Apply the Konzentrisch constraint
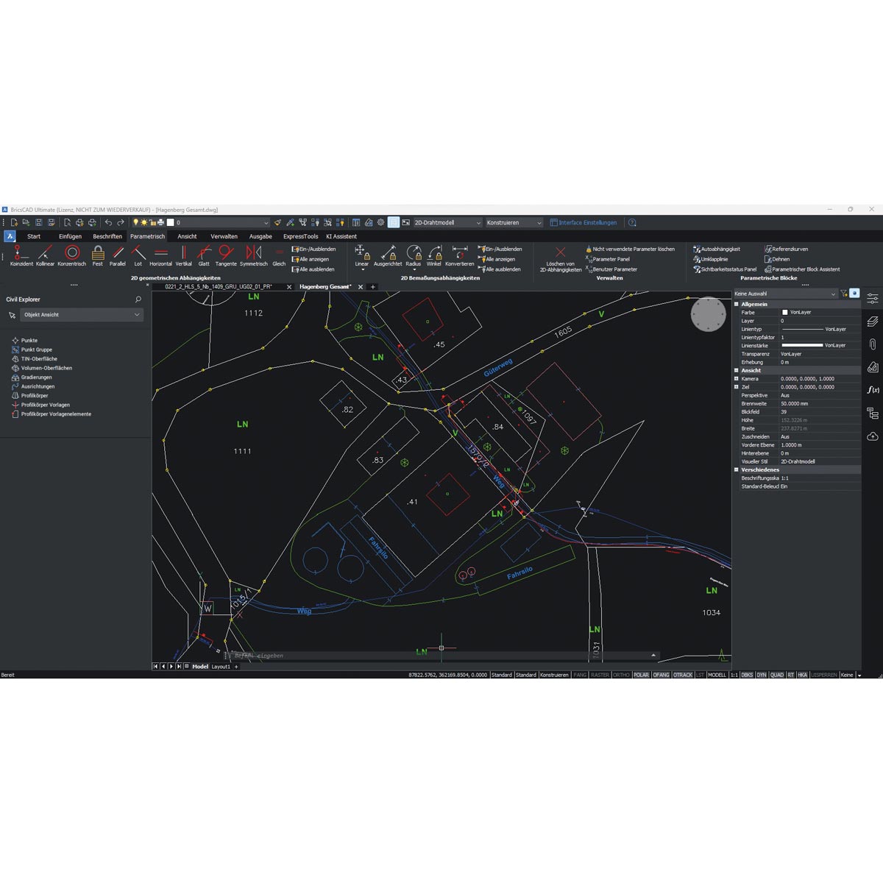The image size is (883, 883). 71,255
